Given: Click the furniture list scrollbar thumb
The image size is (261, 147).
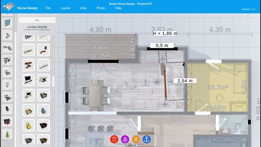Looking at the screenshot, I should (53, 81).
